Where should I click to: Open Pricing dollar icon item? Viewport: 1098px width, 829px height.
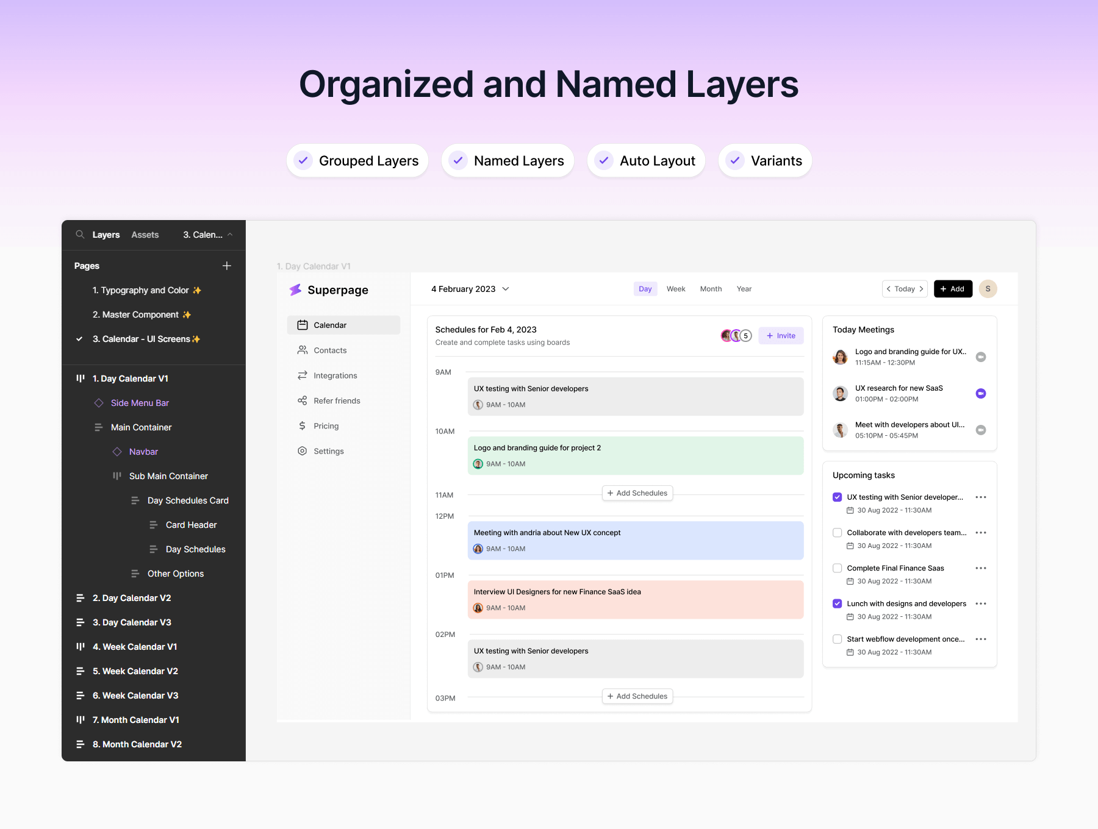(303, 426)
